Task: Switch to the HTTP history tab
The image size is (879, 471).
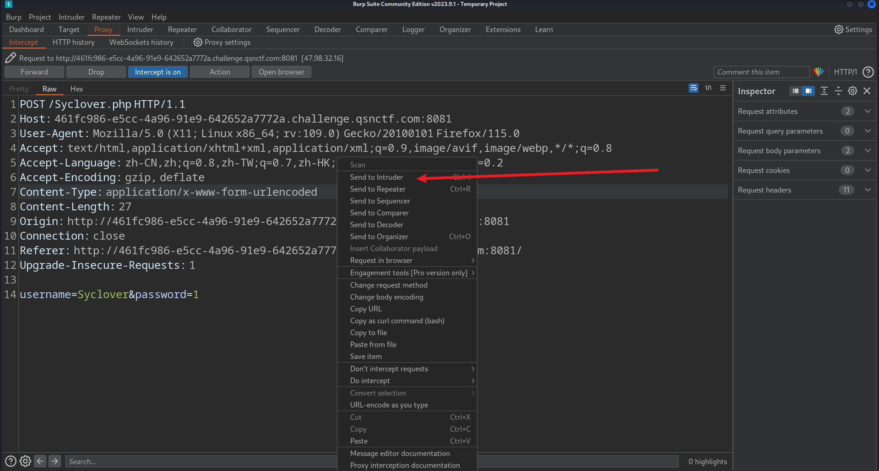Action: (x=73, y=42)
